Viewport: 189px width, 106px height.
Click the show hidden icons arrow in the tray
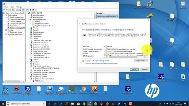point(164,104)
